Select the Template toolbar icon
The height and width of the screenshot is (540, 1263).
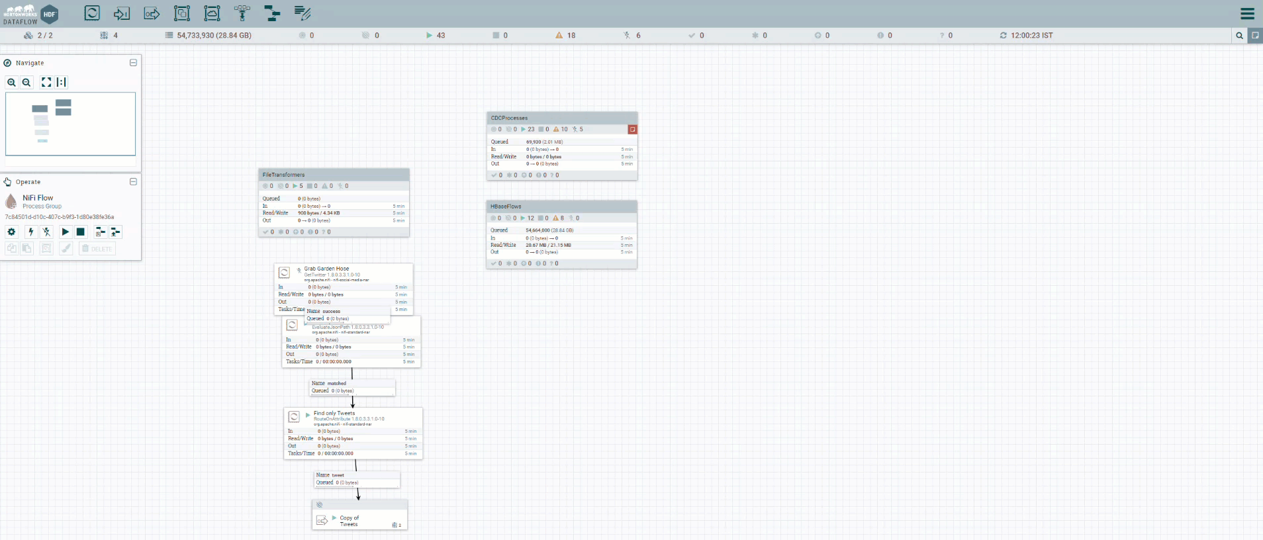272,13
